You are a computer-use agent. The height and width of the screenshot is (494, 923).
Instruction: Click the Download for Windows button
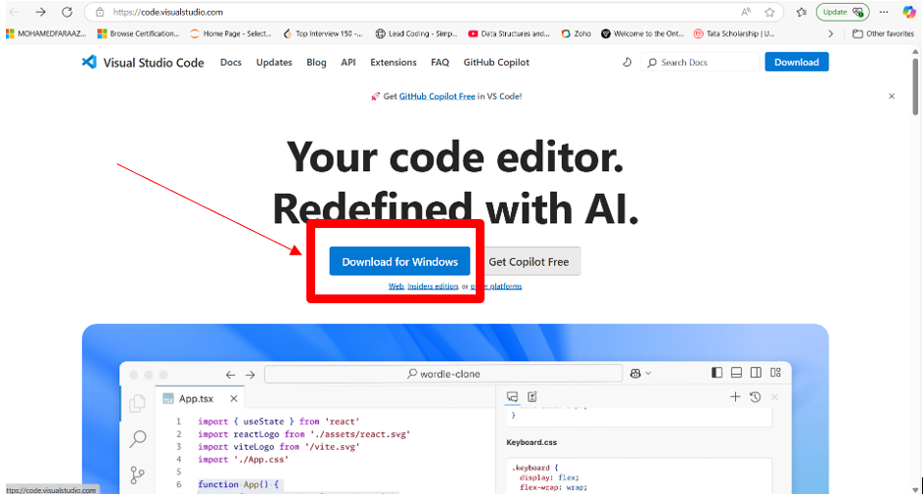pos(399,262)
